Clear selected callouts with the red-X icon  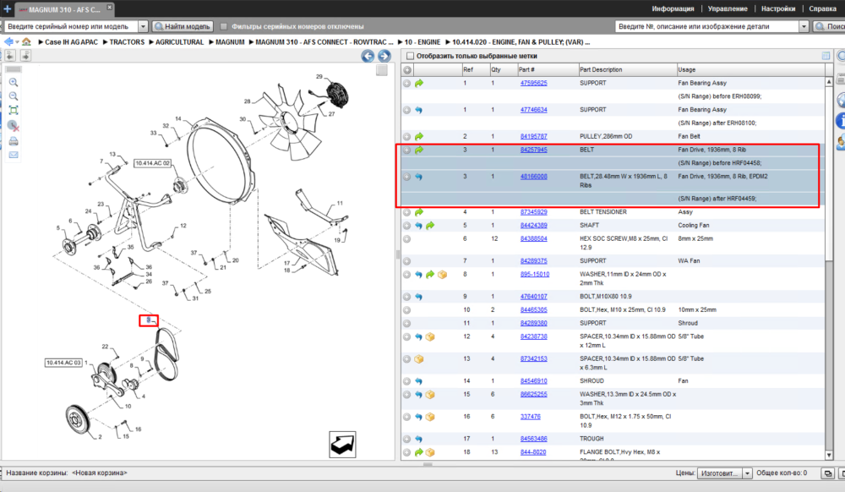(x=14, y=126)
